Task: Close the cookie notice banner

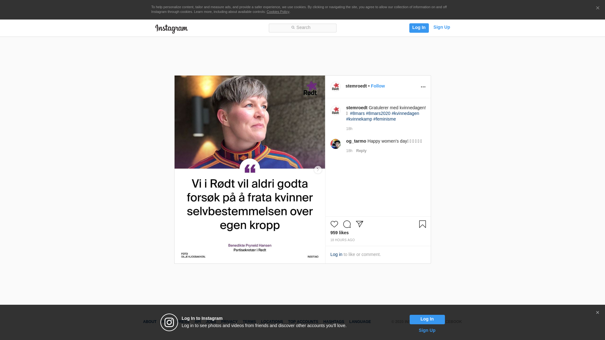Action: click(x=597, y=8)
